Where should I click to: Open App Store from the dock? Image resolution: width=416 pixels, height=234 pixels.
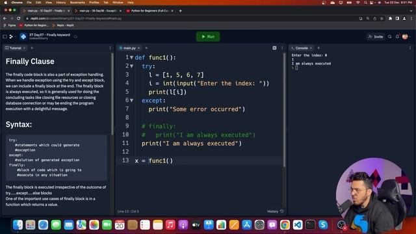[x=246, y=225]
